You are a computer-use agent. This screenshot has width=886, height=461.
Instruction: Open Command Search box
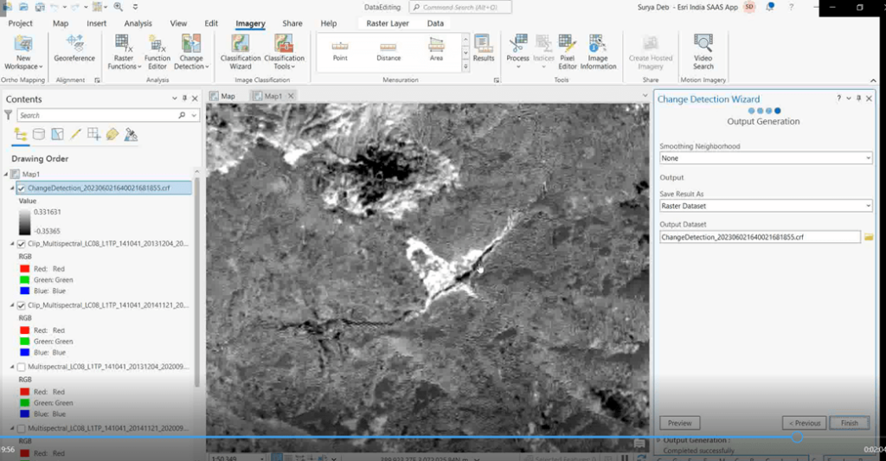460,7
